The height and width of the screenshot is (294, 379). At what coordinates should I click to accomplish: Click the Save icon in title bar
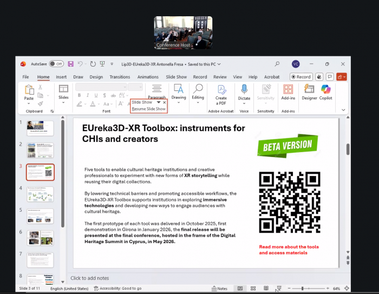[70, 64]
